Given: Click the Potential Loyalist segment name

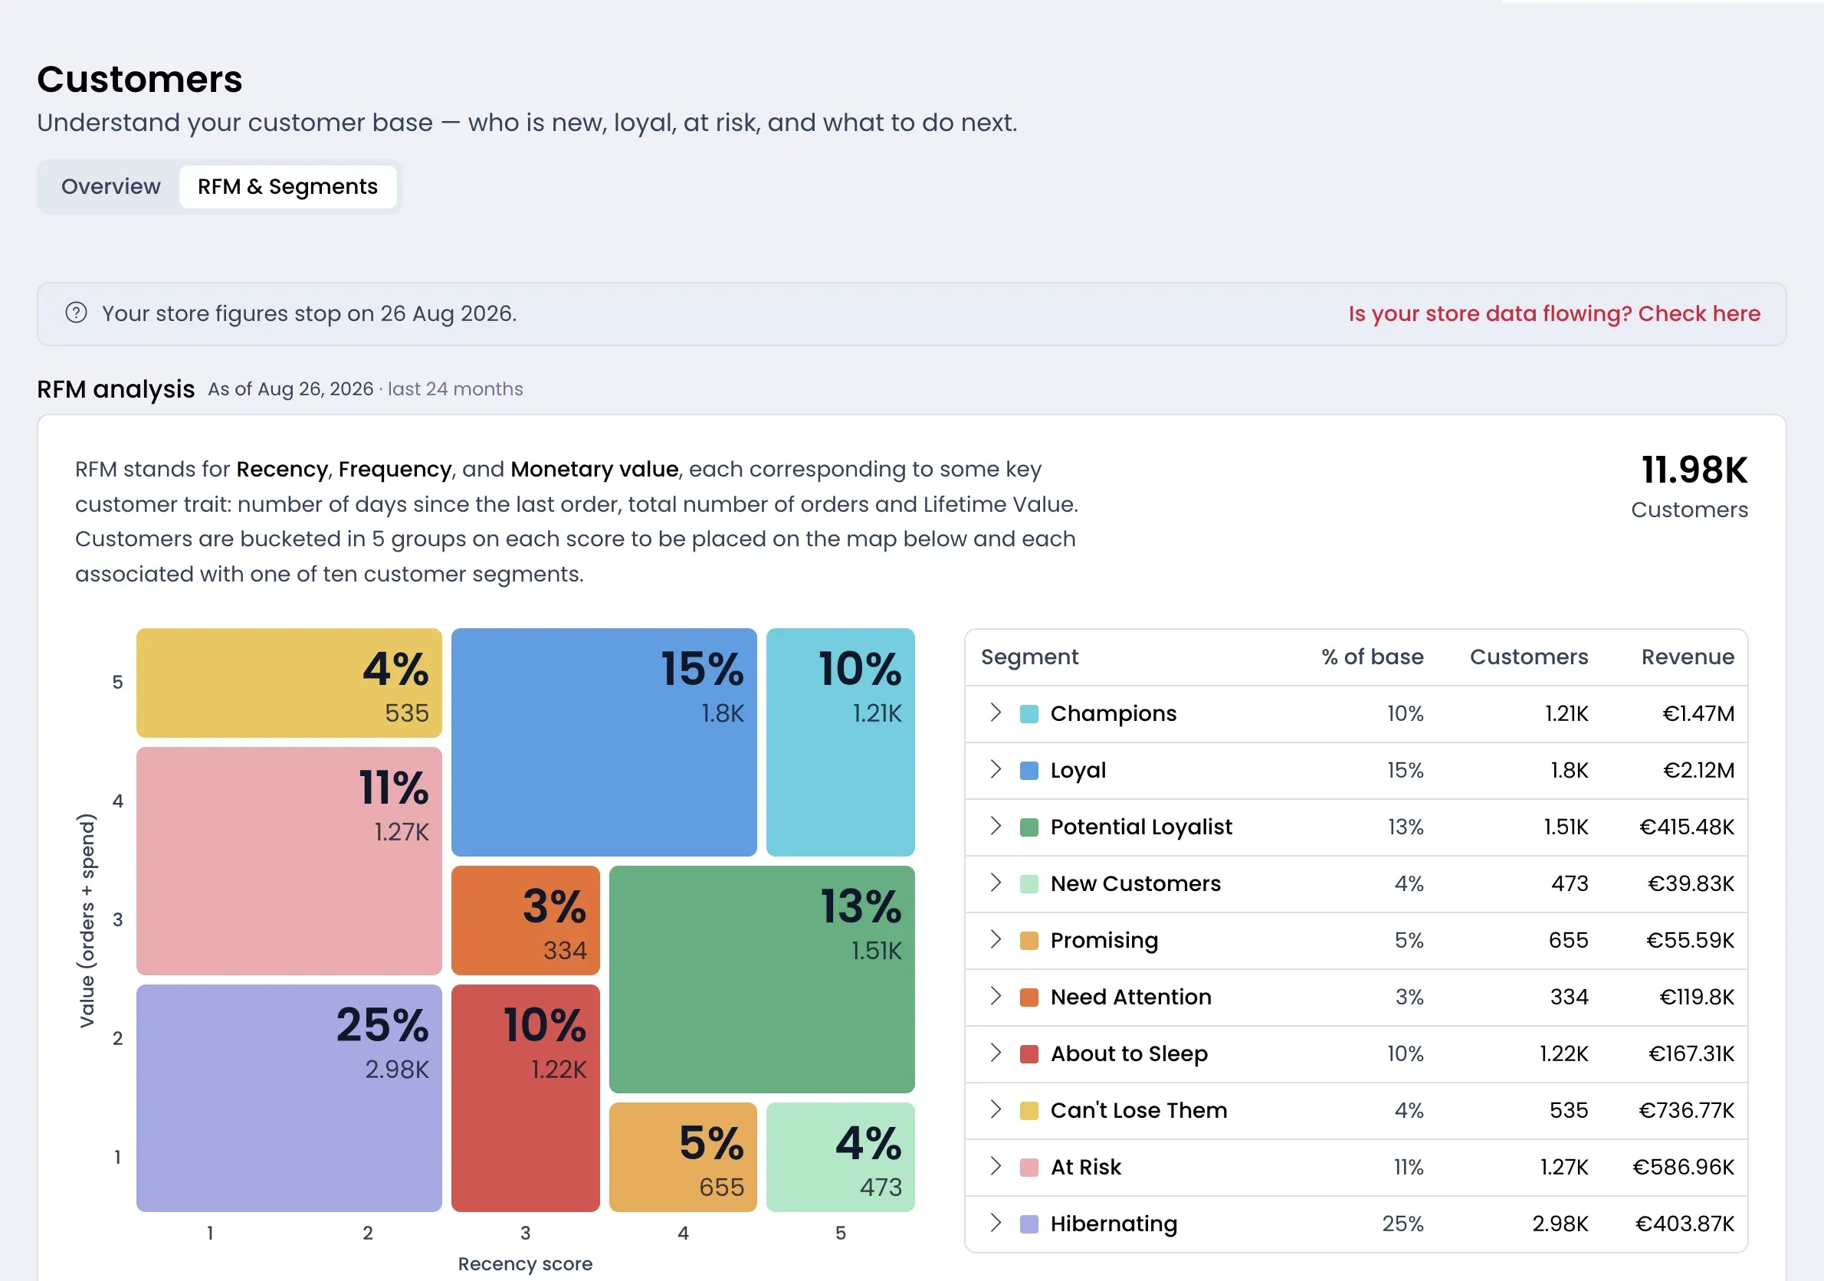Looking at the screenshot, I should pyautogui.click(x=1141, y=827).
